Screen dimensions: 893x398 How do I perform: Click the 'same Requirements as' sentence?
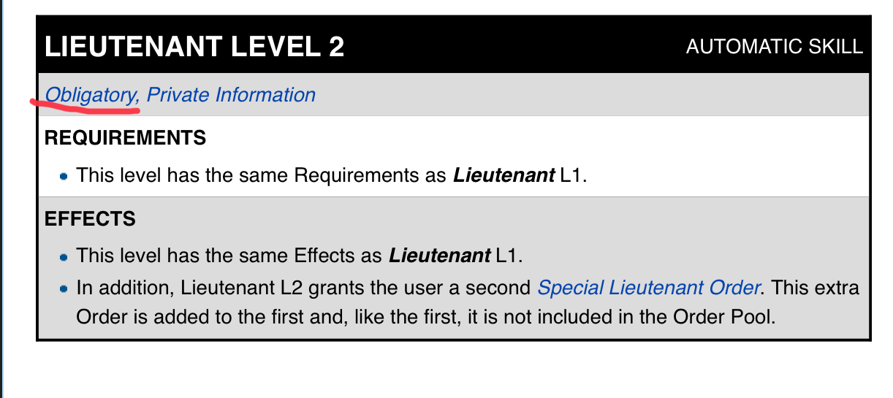point(331,176)
